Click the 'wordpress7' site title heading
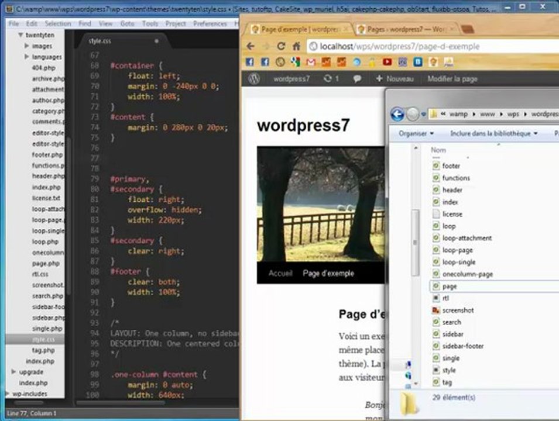The image size is (559, 421). 303,125
